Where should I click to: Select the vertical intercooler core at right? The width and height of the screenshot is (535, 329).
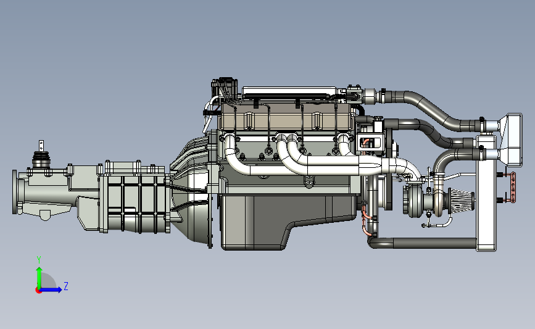tap(486, 193)
